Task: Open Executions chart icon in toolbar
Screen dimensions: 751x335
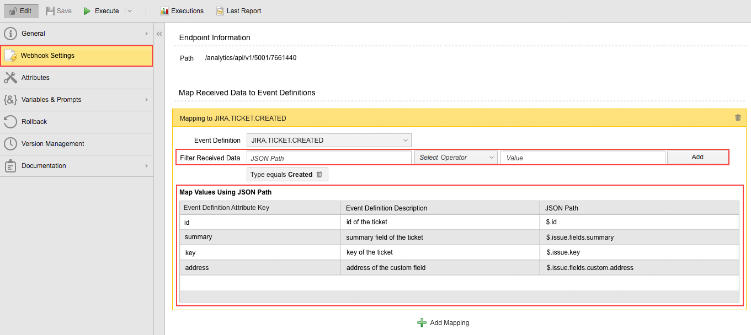Action: click(164, 11)
